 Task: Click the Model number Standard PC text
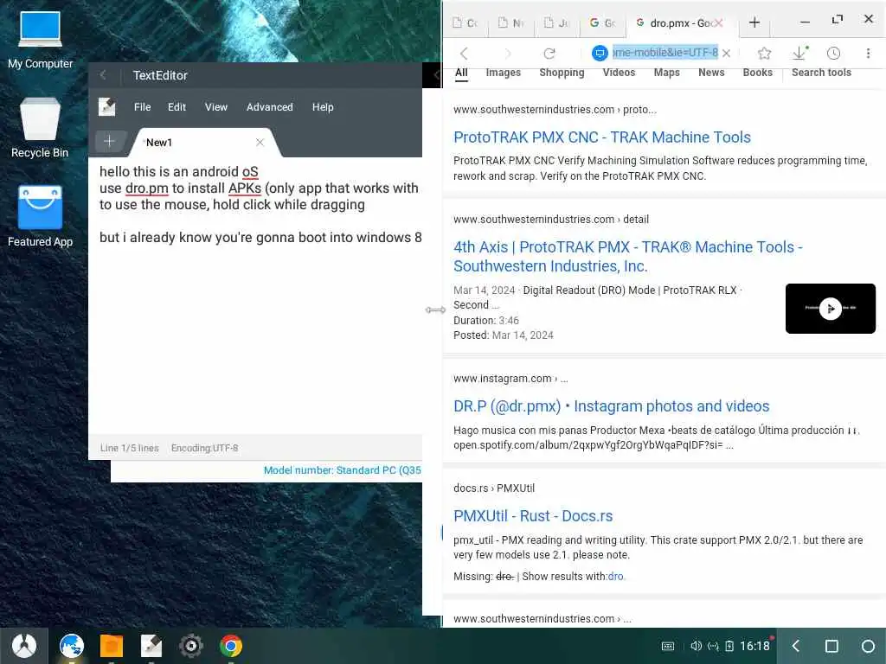pyautogui.click(x=343, y=470)
